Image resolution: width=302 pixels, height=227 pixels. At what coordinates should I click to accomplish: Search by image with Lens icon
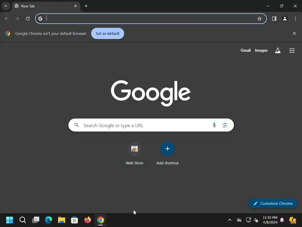[225, 125]
